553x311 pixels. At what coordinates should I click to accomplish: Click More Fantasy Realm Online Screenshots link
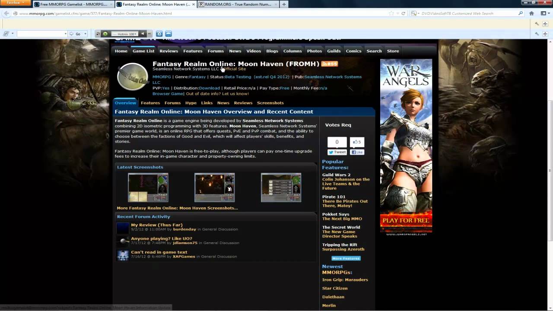(177, 208)
